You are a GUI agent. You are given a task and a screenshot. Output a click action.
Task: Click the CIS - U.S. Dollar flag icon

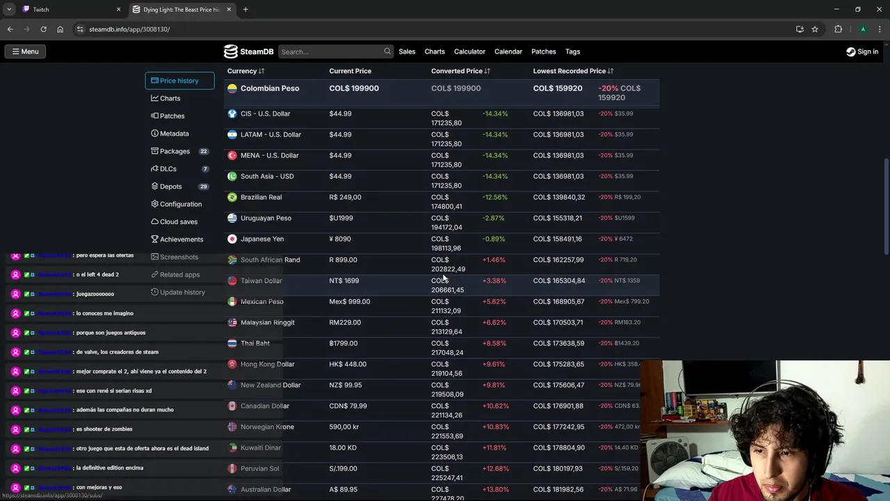click(232, 113)
